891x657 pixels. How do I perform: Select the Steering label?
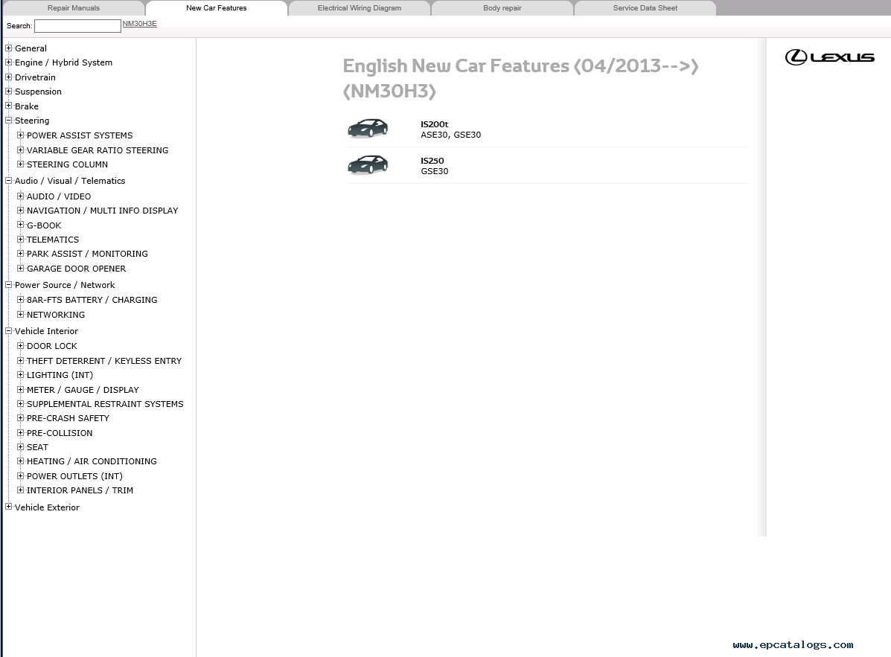click(32, 121)
